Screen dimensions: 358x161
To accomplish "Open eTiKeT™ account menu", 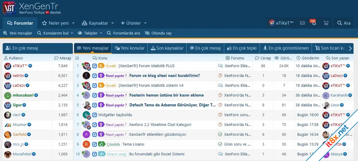I will (281, 23).
